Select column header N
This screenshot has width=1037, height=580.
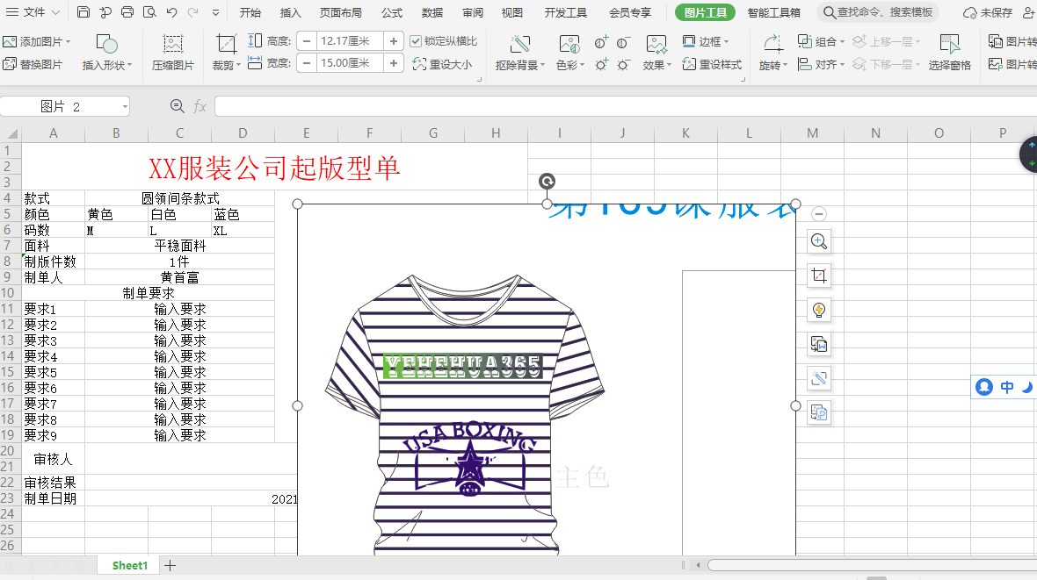[875, 133]
